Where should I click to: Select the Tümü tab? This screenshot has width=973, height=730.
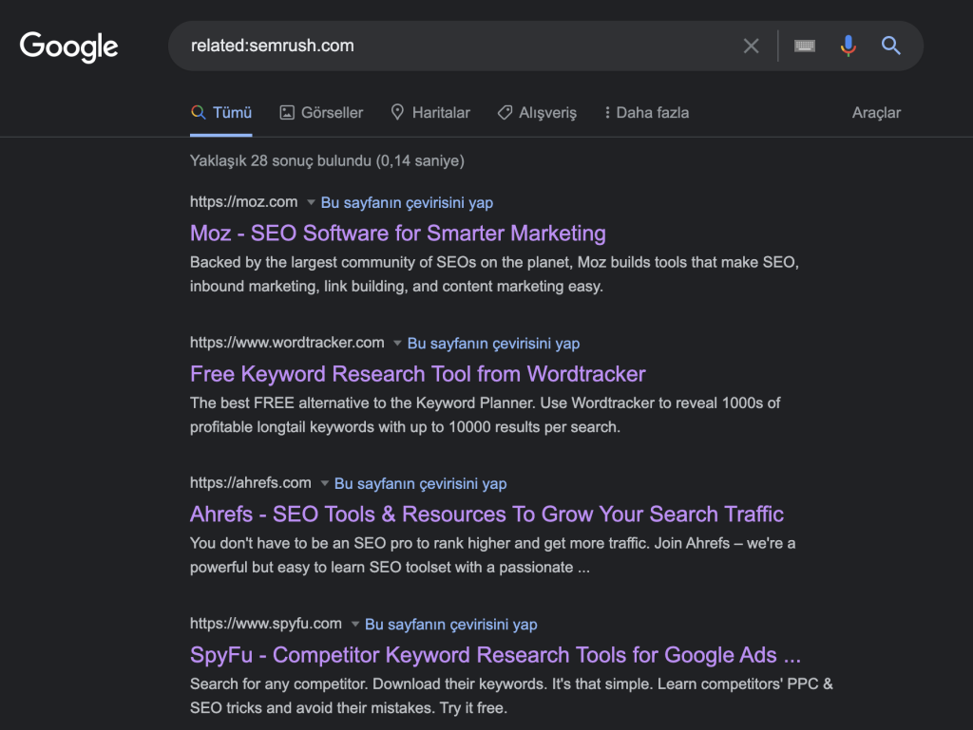click(221, 113)
